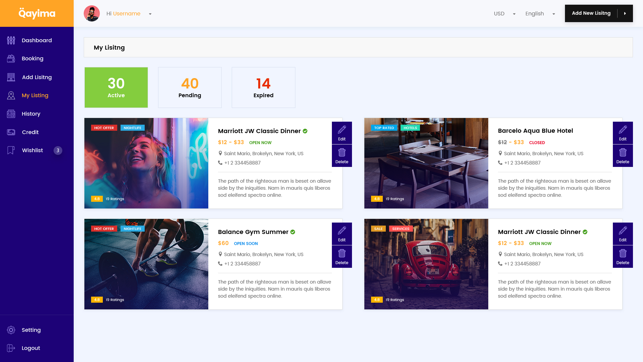Screen dimensions: 643x362
Task: Click the History sidebar icon
Action: tap(11, 114)
